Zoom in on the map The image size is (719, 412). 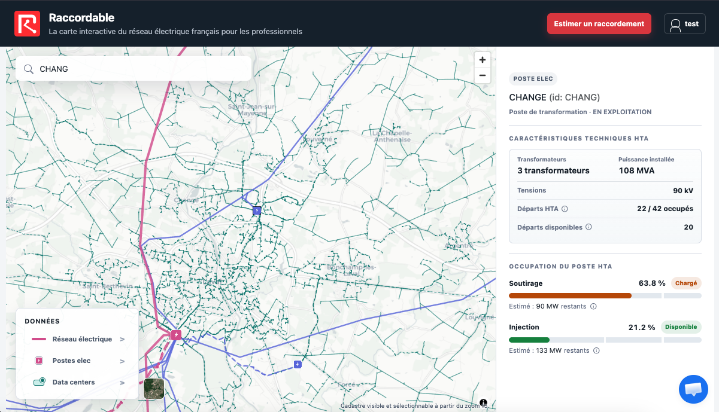pyautogui.click(x=483, y=60)
